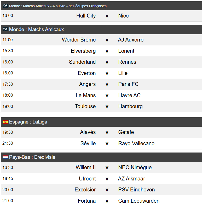Click the world map icon next to Monde : Matchs Amicaux

5,29
